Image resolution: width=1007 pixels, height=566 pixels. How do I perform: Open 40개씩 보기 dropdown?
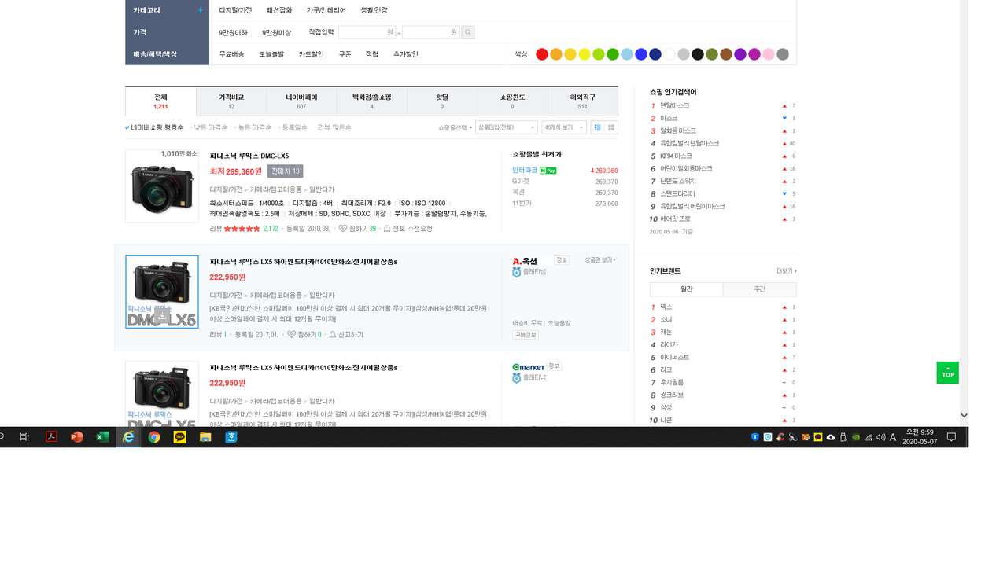pyautogui.click(x=564, y=127)
